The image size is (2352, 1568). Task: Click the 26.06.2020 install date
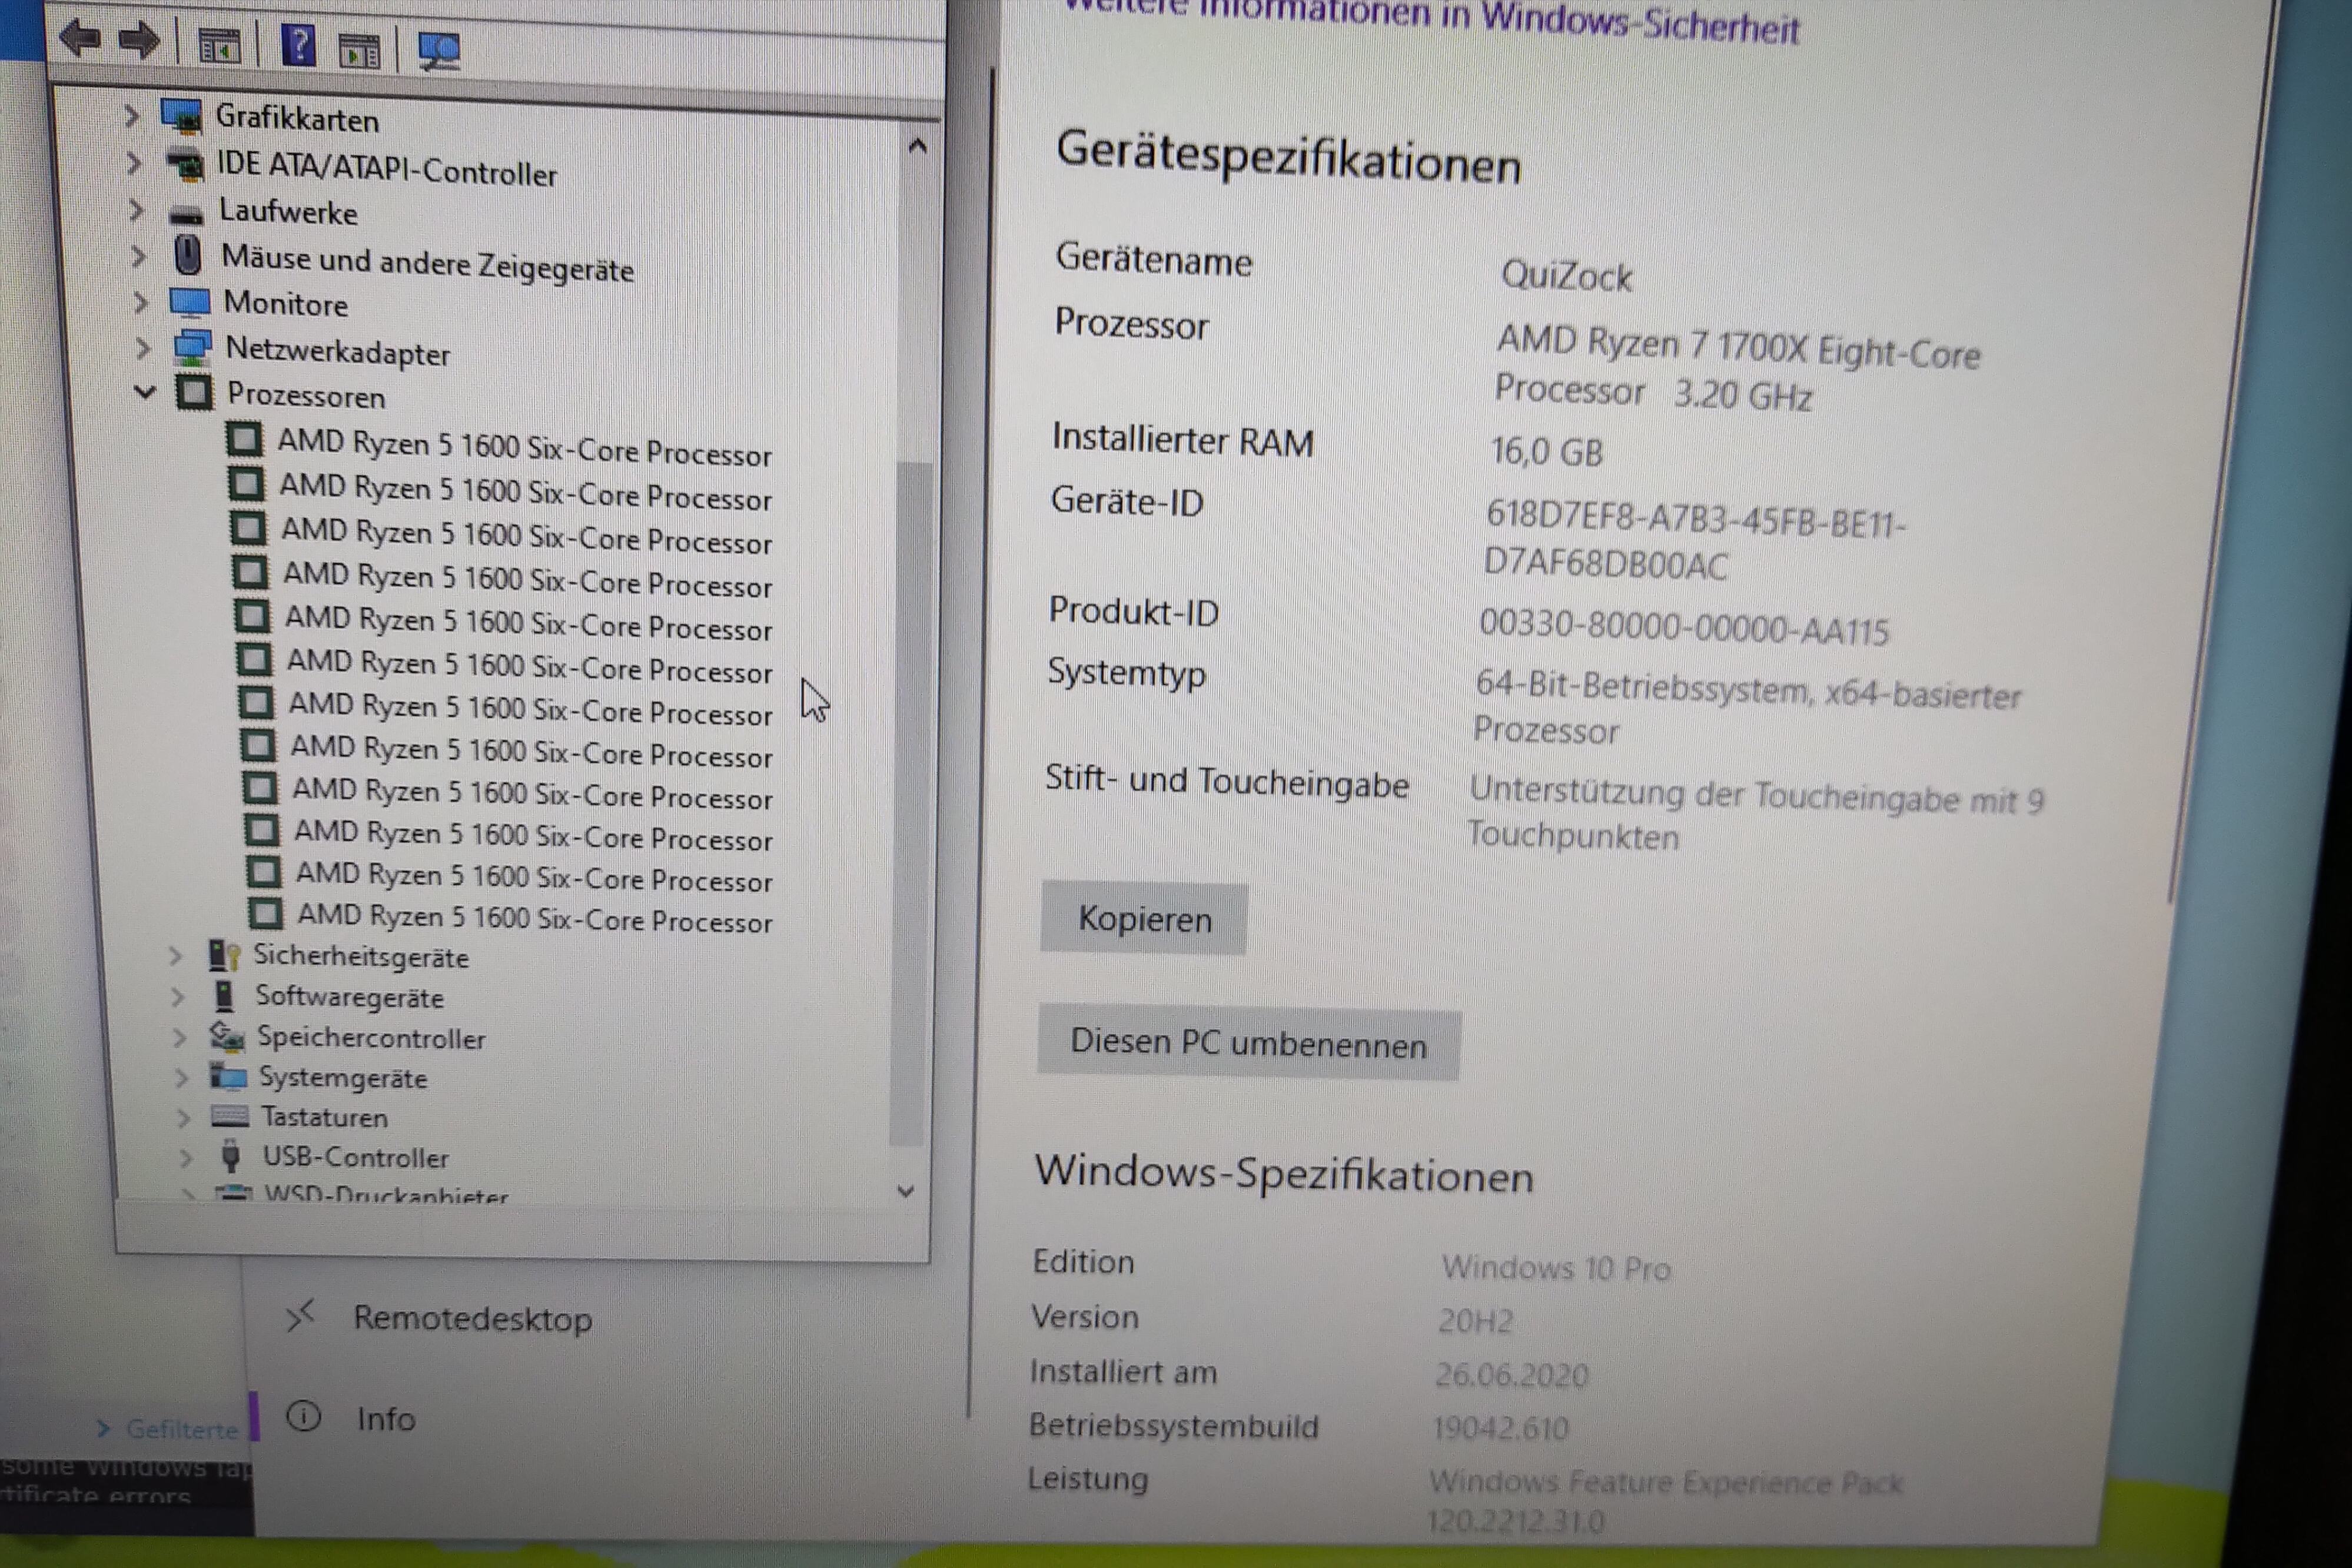click(x=1511, y=1375)
